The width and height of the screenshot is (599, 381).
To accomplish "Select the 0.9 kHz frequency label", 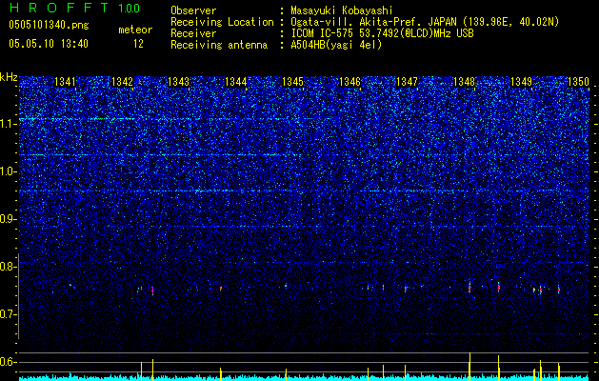I will point(9,219).
